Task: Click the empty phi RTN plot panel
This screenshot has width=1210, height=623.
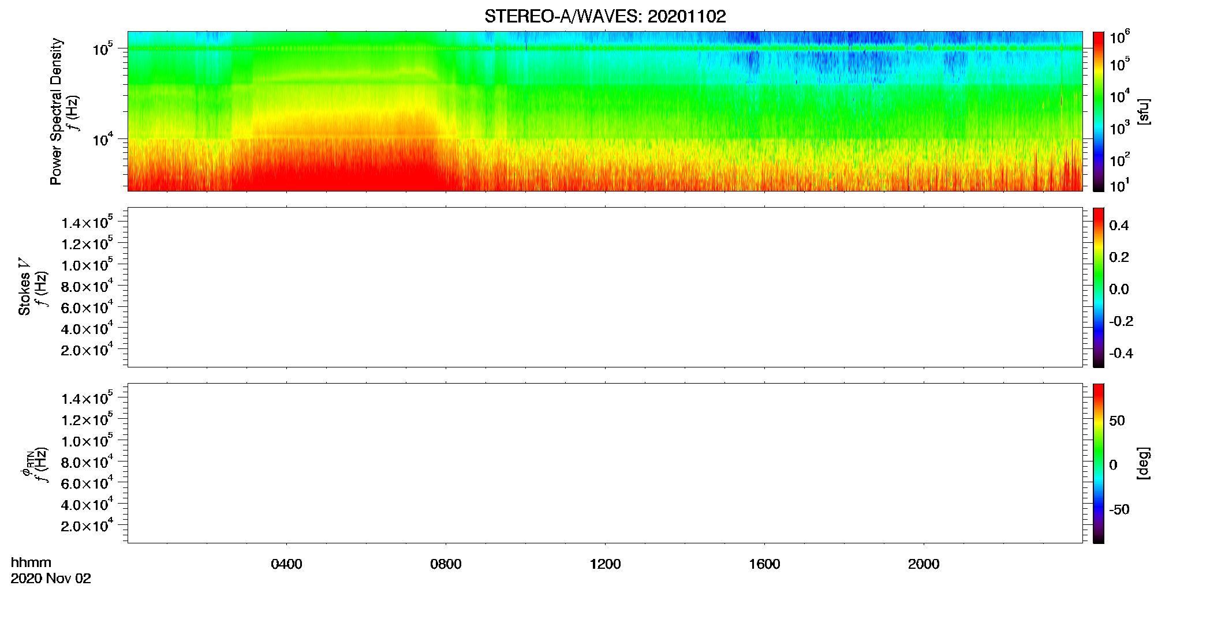Action: [x=605, y=463]
